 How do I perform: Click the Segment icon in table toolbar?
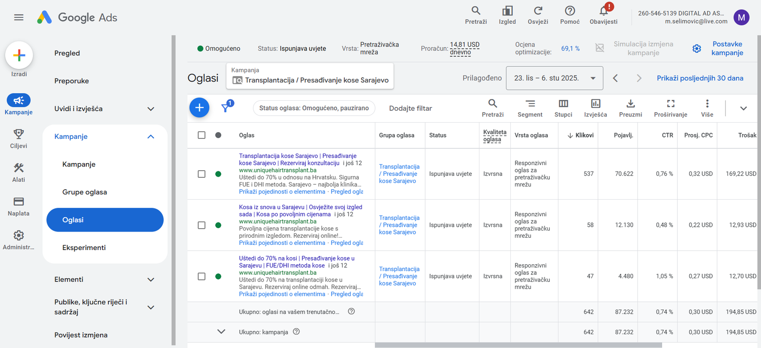click(530, 104)
